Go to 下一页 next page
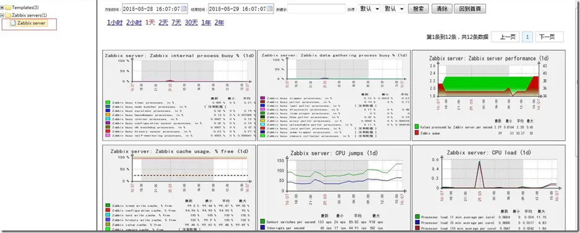 [x=549, y=37]
